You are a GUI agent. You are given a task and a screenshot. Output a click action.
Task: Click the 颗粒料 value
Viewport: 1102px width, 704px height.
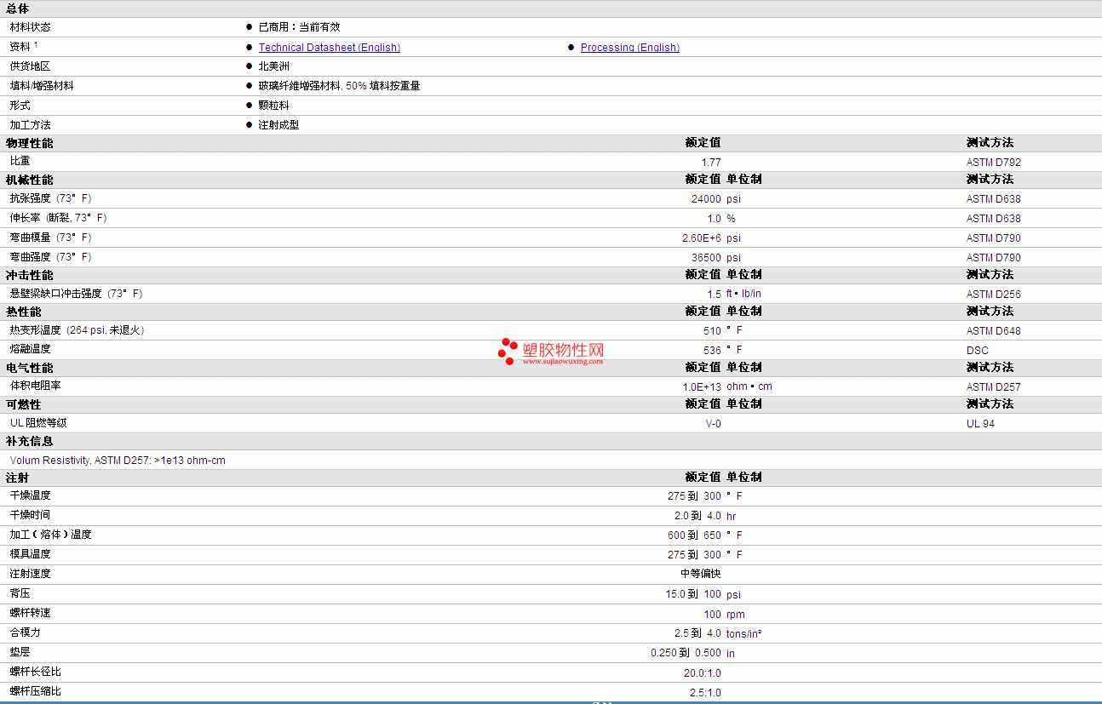point(274,106)
